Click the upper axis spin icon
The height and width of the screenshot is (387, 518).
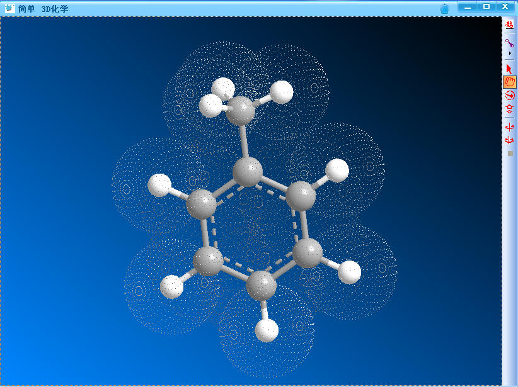[x=509, y=127]
